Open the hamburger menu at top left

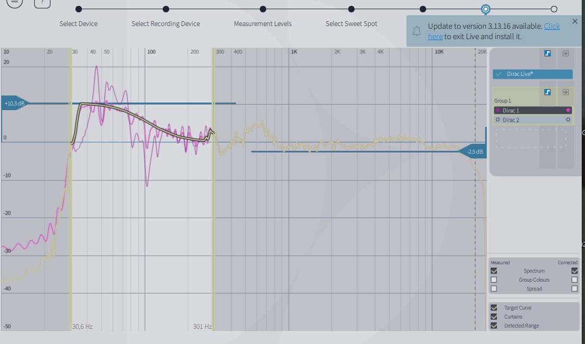pyautogui.click(x=15, y=2)
